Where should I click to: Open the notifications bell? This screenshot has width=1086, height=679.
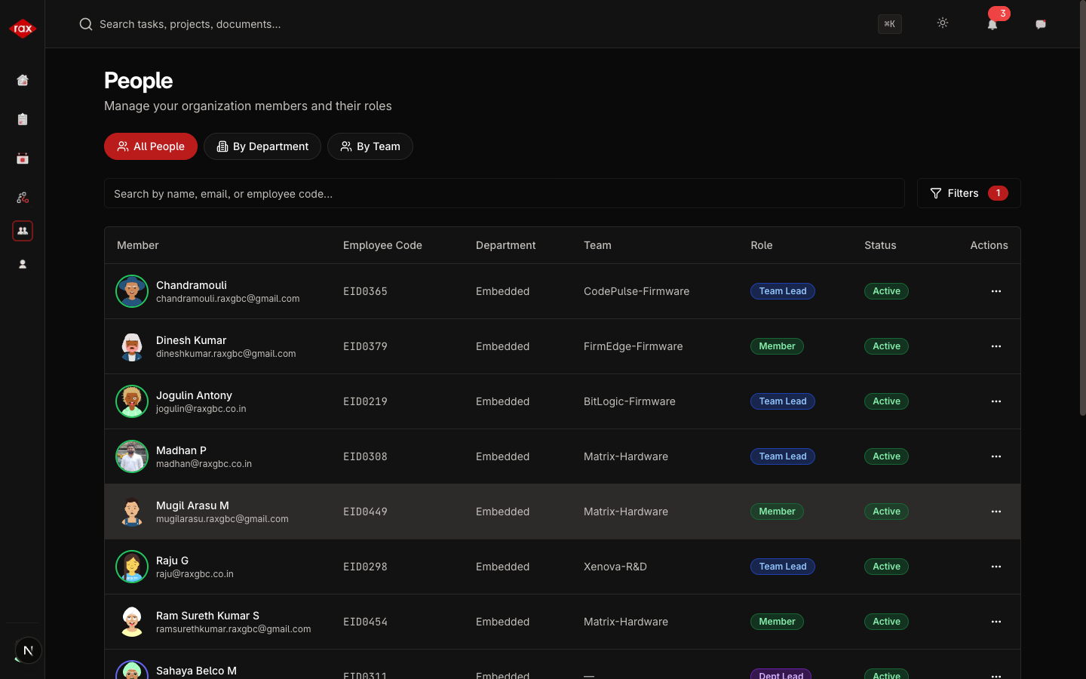pyautogui.click(x=992, y=24)
